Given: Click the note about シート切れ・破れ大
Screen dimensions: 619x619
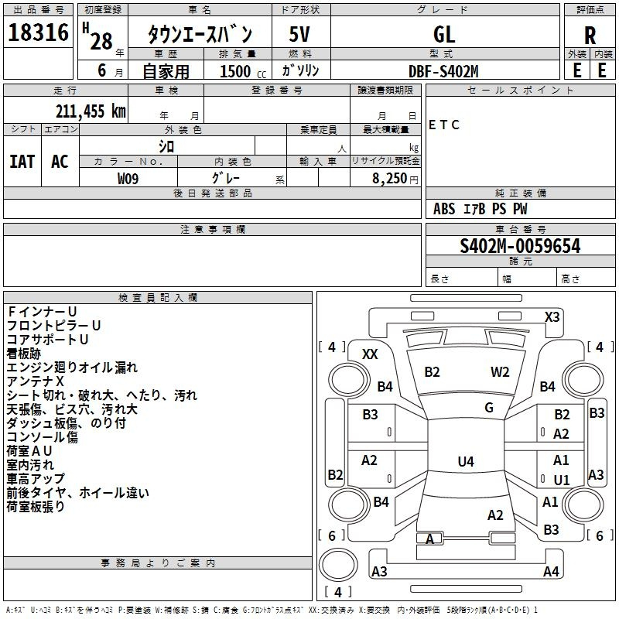Looking at the screenshot, I should click(102, 395).
